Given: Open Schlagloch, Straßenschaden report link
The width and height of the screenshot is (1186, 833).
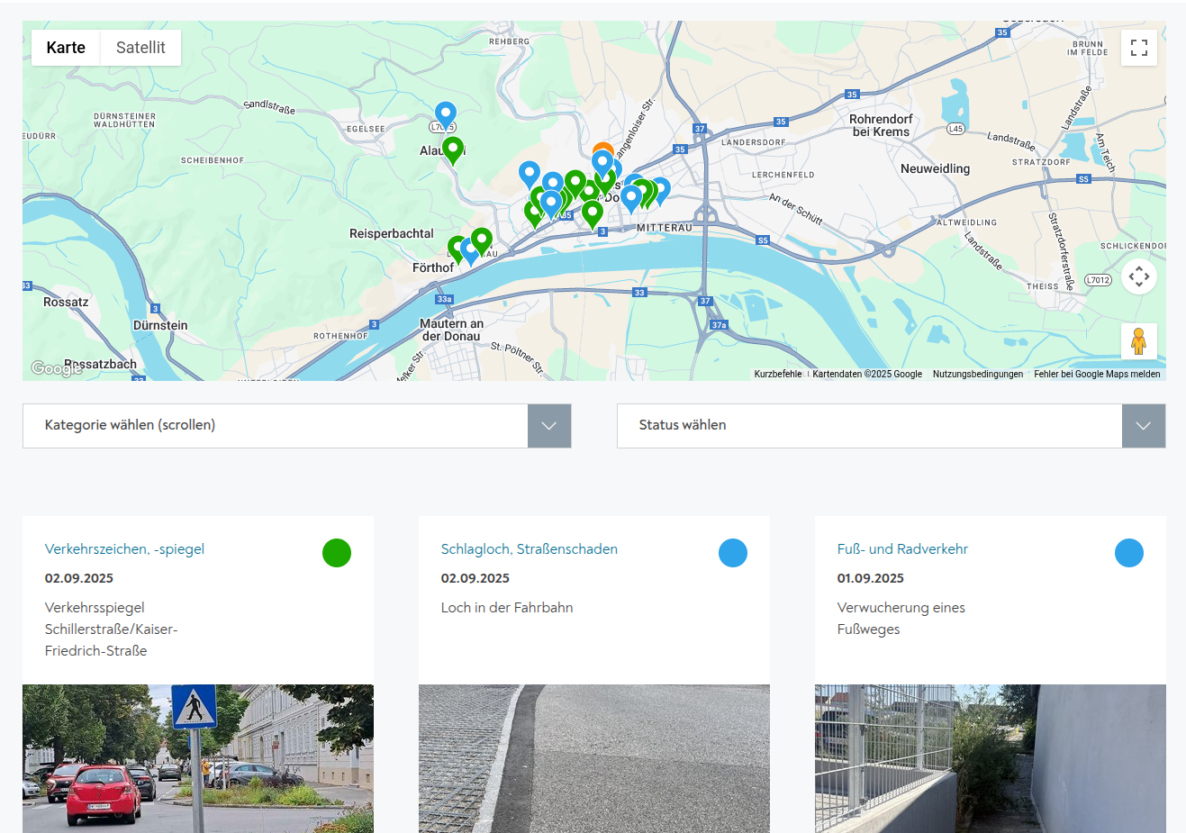Looking at the screenshot, I should tap(529, 549).
